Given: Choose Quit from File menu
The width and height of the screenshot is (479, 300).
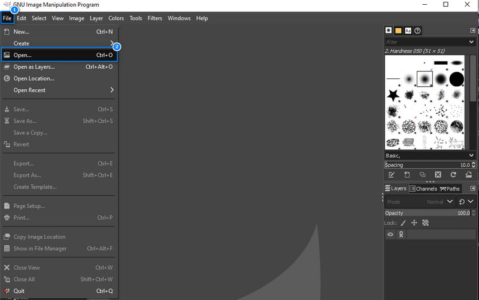Looking at the screenshot, I should pos(59,291).
